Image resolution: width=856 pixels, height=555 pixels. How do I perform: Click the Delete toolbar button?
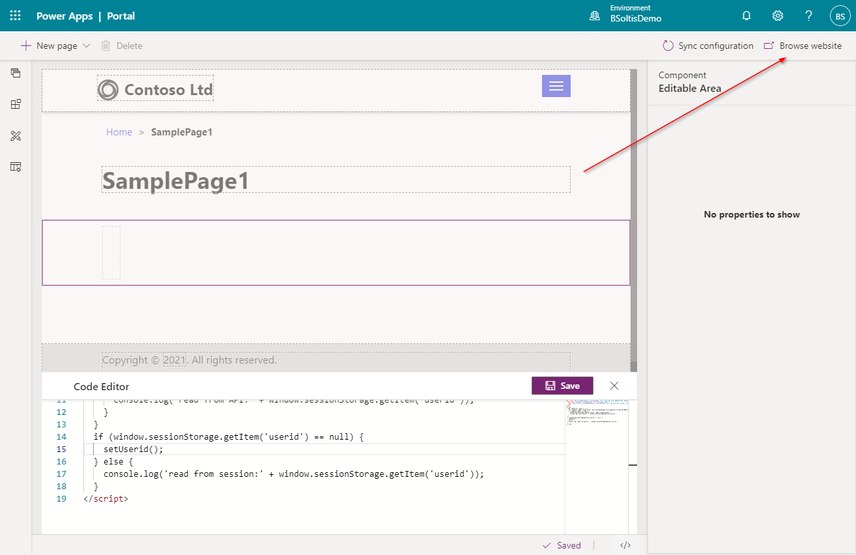tap(122, 46)
